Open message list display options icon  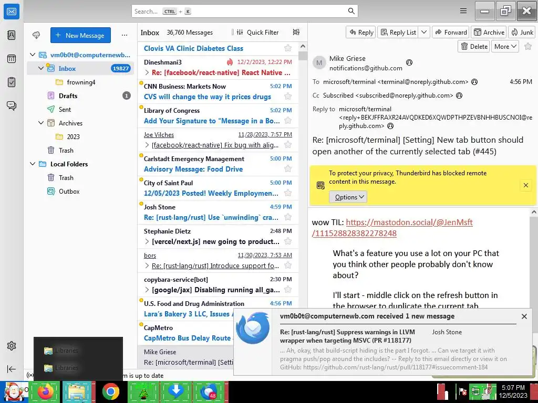click(x=296, y=32)
